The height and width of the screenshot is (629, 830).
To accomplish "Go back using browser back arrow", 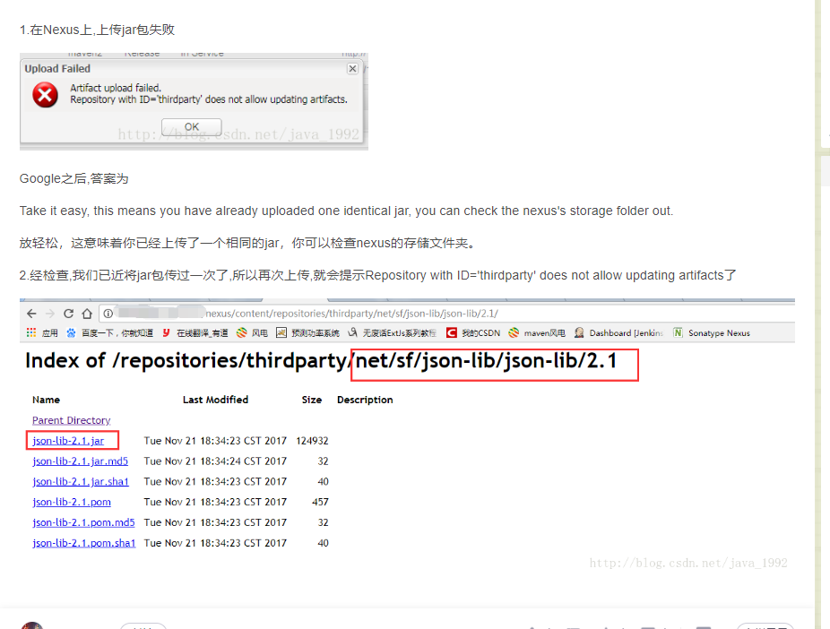I will tap(31, 314).
